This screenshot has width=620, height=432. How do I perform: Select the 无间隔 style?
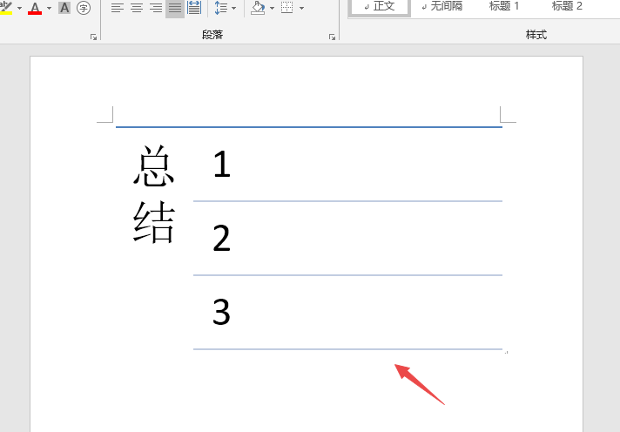(442, 6)
